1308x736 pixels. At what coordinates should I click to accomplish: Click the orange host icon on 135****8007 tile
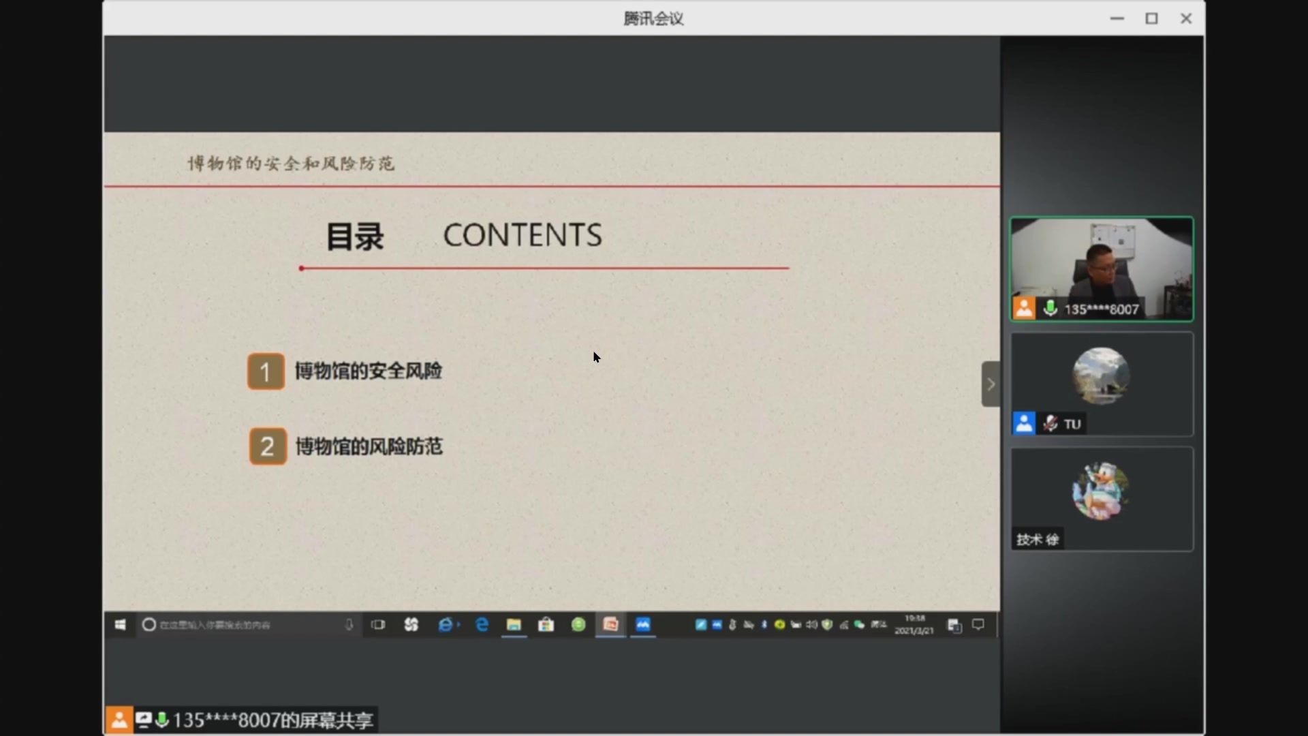coord(1024,309)
